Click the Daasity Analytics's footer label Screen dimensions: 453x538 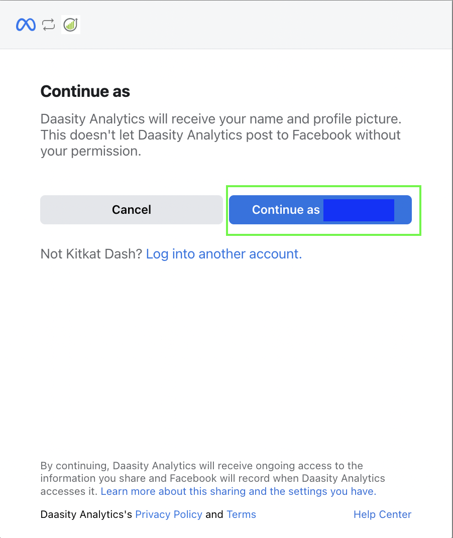tap(86, 514)
